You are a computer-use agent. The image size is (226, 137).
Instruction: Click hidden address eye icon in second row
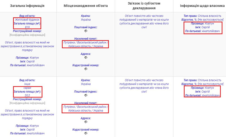pyautogui.click(x=86, y=122)
